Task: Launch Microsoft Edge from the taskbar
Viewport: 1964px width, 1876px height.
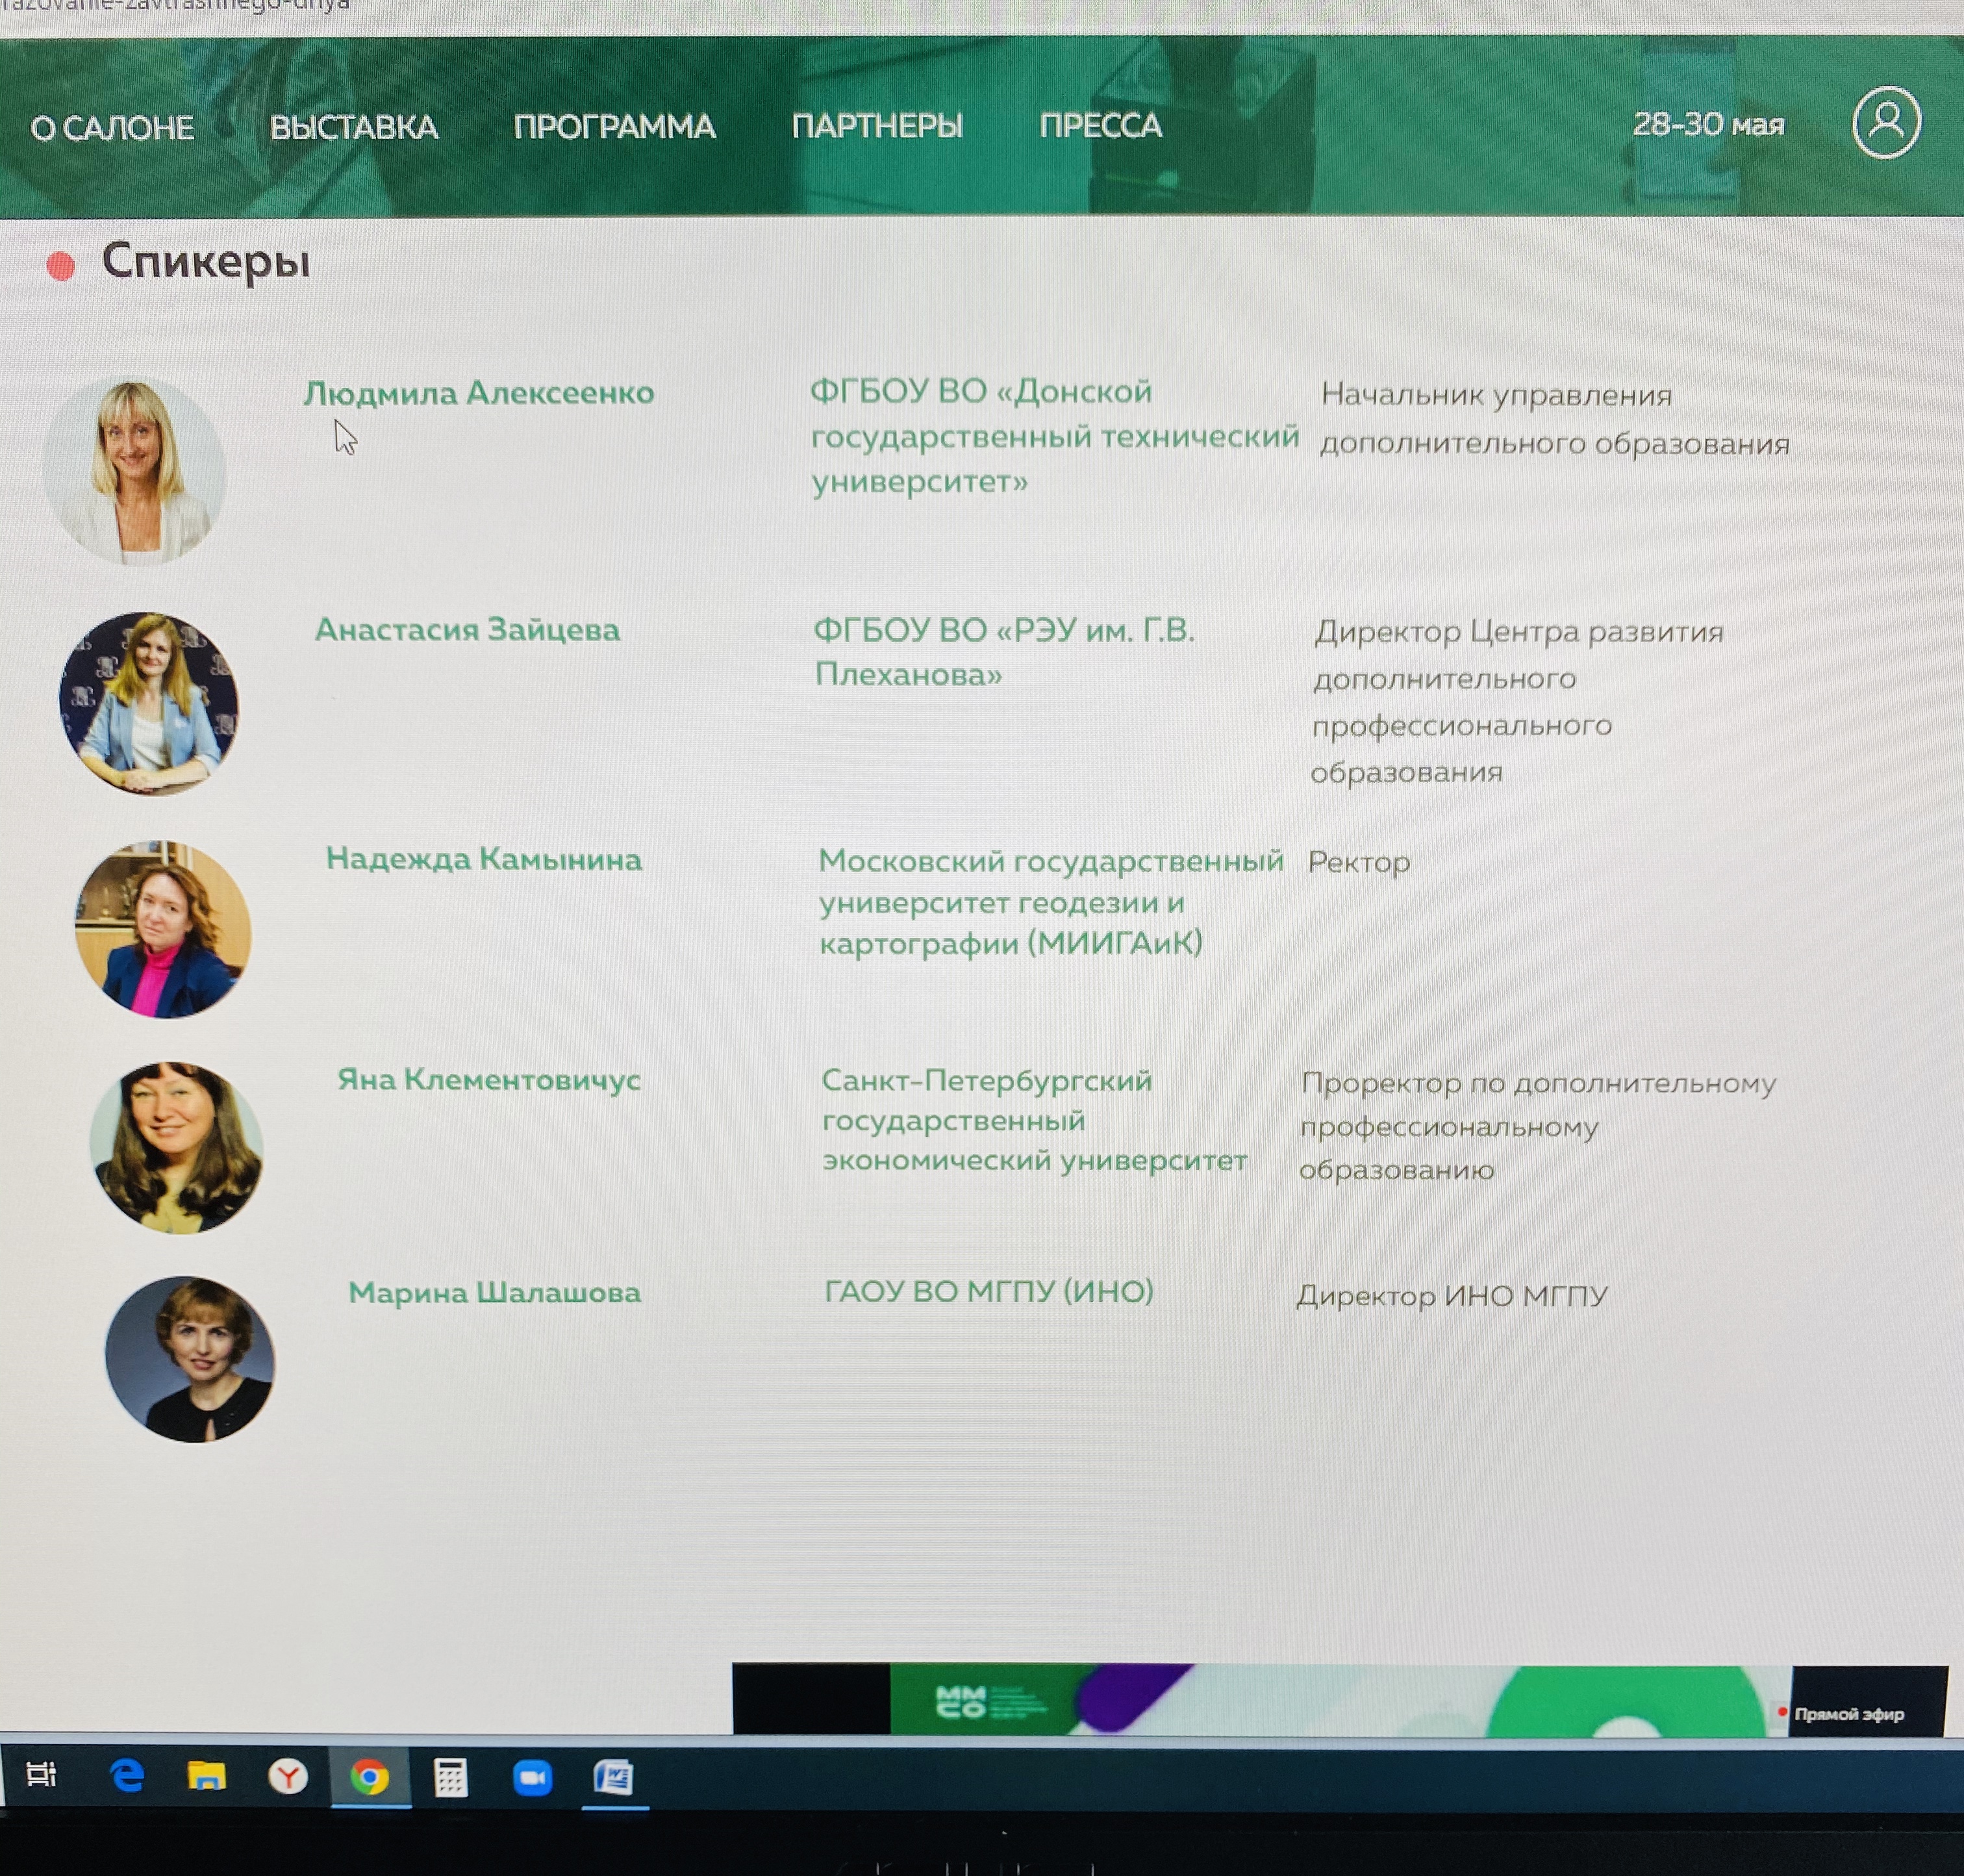Action: [127, 1776]
